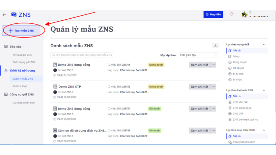Click the Công cụ gửi ZNS icon
276x155 pixels.
coord(6,94)
